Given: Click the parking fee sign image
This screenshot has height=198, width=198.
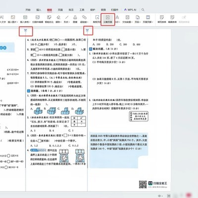Looking at the screenshot, I should click(x=139, y=116).
